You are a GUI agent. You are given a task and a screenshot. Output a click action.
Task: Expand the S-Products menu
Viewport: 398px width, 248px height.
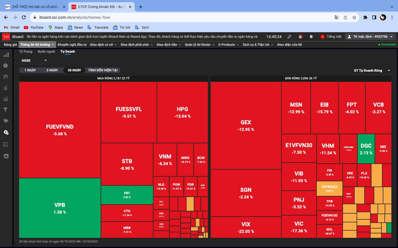tap(229, 45)
